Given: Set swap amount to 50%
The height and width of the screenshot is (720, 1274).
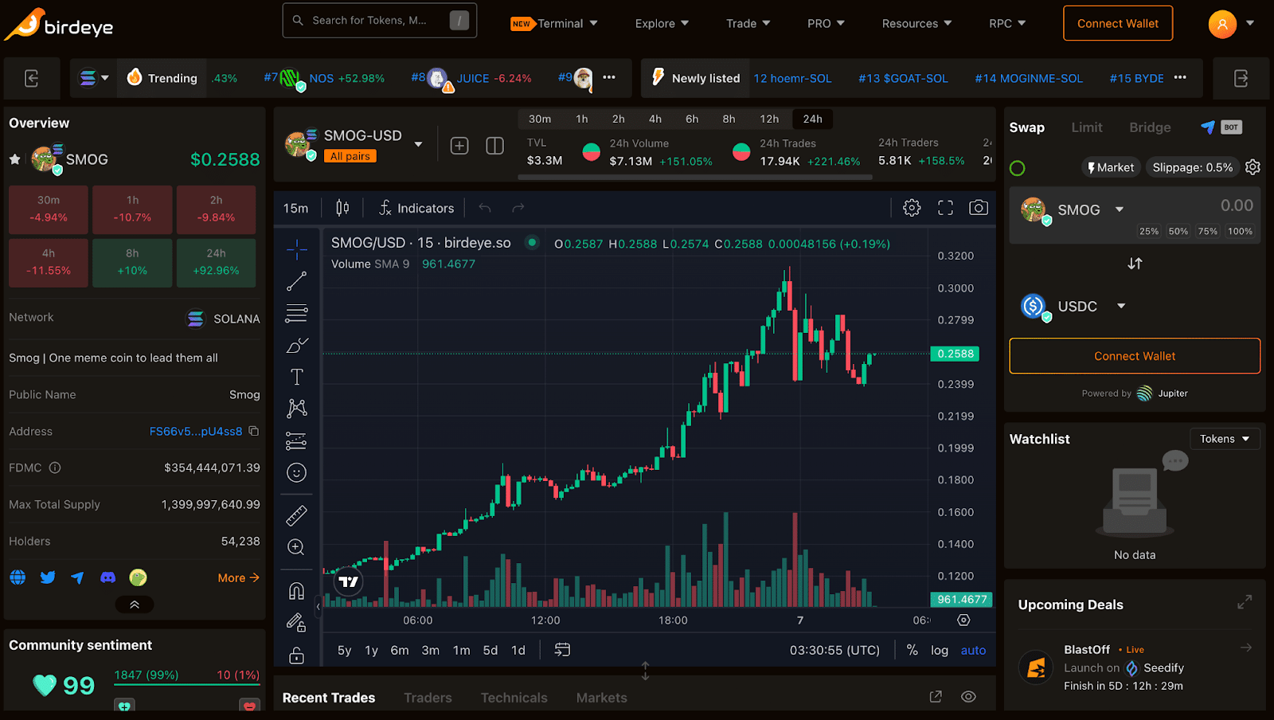Looking at the screenshot, I should [x=1178, y=231].
